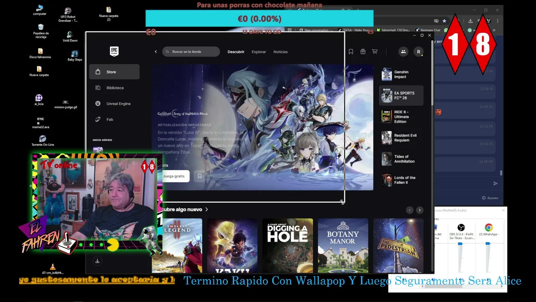Open the 'minion-judge.gif' desktop file
Image resolution: width=536 pixels, height=302 pixels.
click(66, 104)
